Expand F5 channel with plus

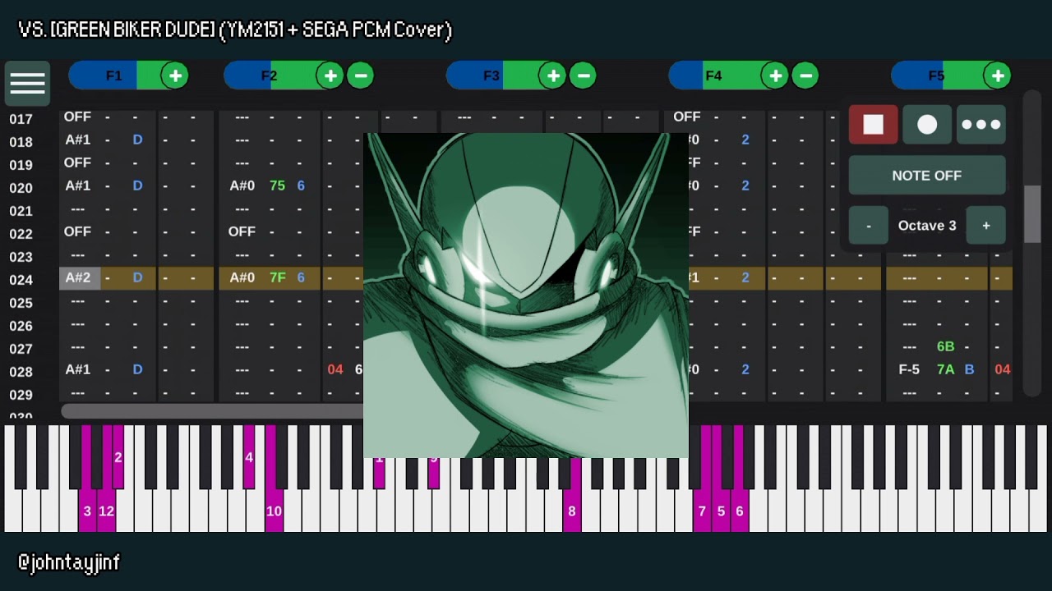coord(998,76)
